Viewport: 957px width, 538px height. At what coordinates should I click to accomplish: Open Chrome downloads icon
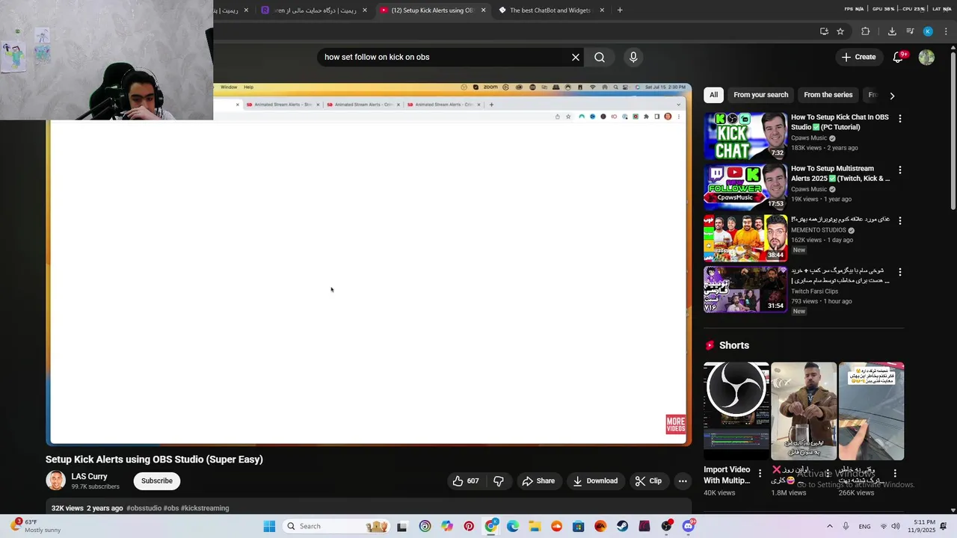pyautogui.click(x=892, y=31)
